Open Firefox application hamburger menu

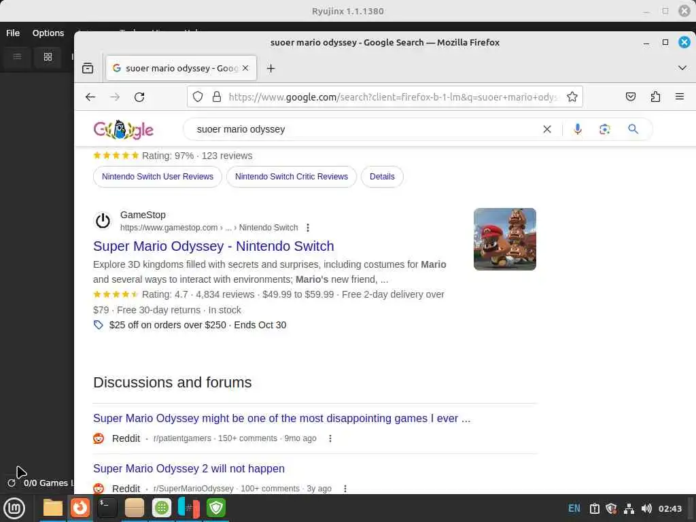(680, 97)
